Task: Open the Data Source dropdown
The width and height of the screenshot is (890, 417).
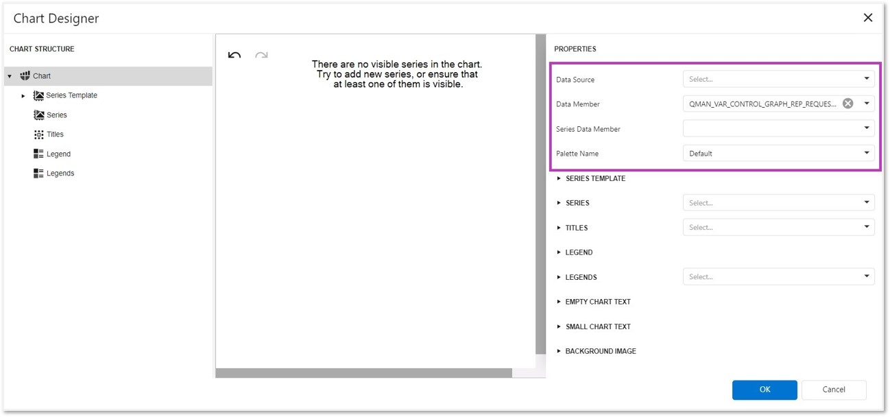Action: coord(867,79)
